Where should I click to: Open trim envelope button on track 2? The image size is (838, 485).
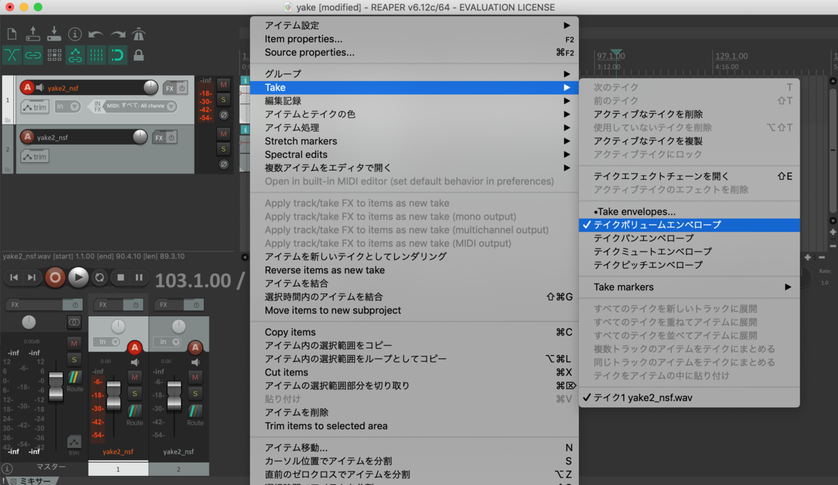click(x=35, y=157)
